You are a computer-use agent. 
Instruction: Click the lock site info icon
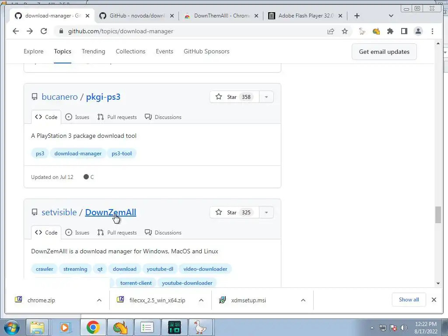click(61, 31)
